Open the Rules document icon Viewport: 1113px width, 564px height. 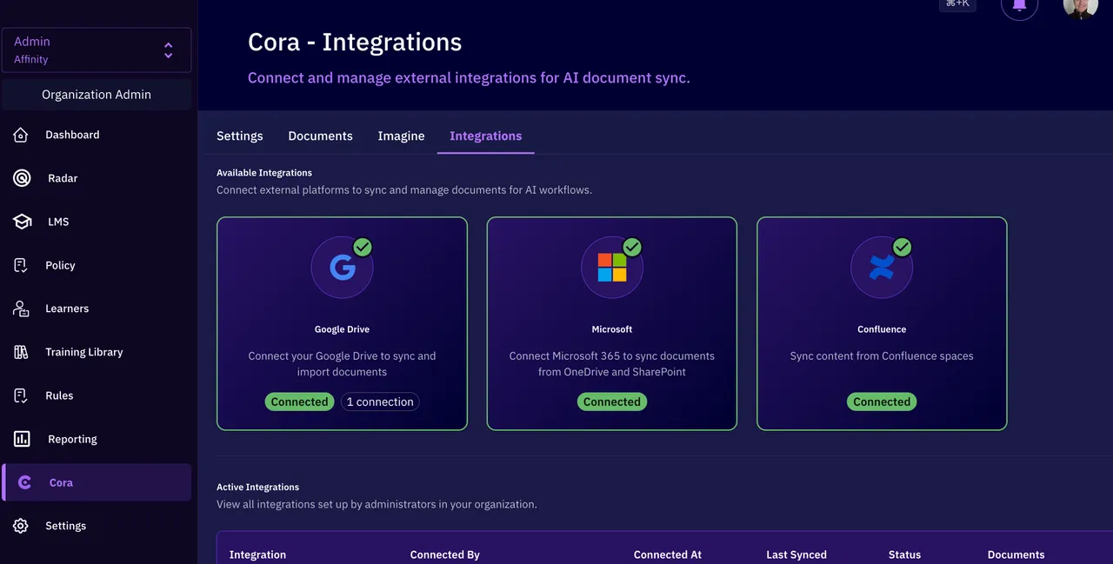[21, 395]
